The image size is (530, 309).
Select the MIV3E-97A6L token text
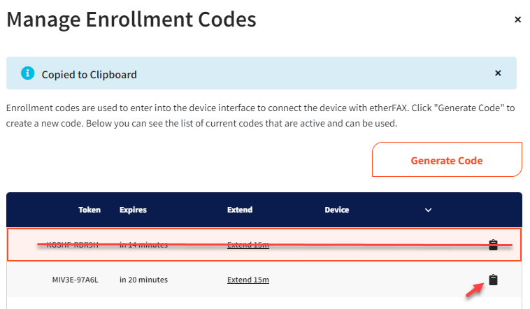(x=76, y=280)
